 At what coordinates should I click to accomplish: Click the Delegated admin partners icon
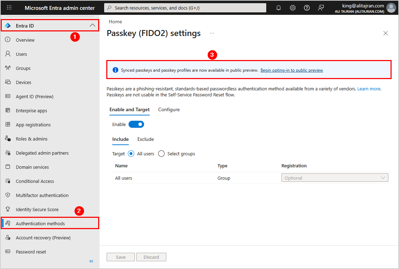[8, 153]
